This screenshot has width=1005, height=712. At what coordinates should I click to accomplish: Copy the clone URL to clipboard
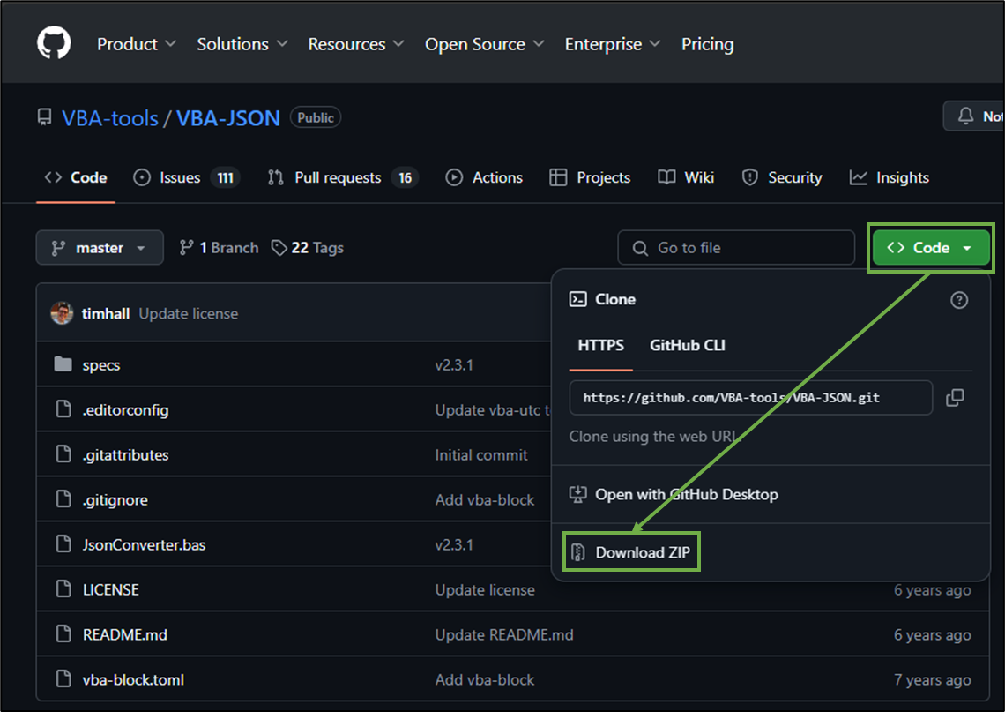click(955, 398)
